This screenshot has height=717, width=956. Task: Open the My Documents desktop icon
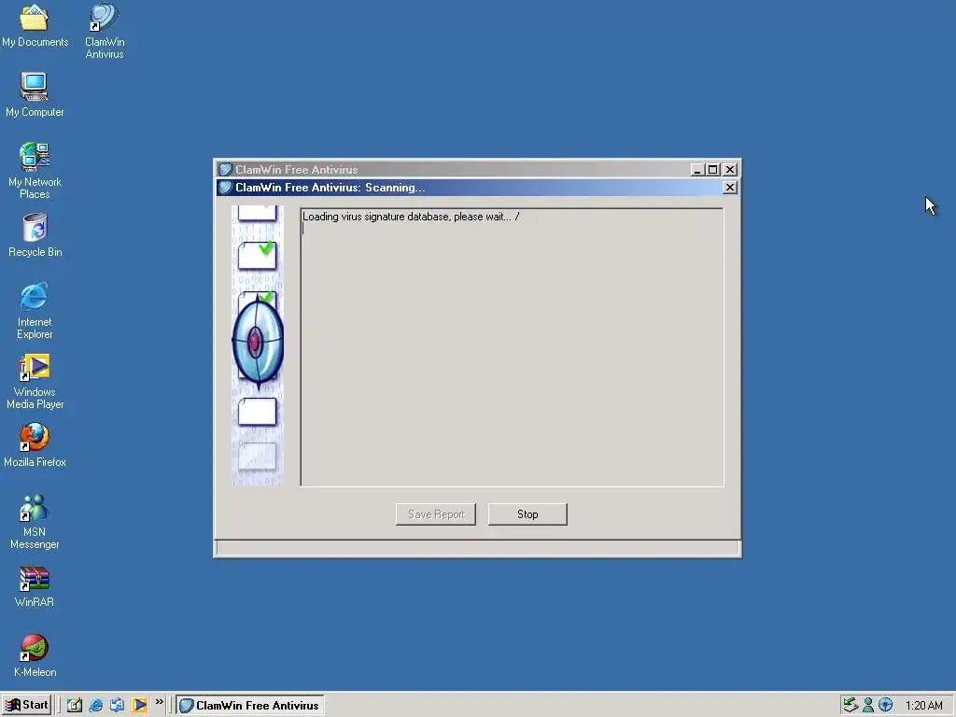pos(35,25)
